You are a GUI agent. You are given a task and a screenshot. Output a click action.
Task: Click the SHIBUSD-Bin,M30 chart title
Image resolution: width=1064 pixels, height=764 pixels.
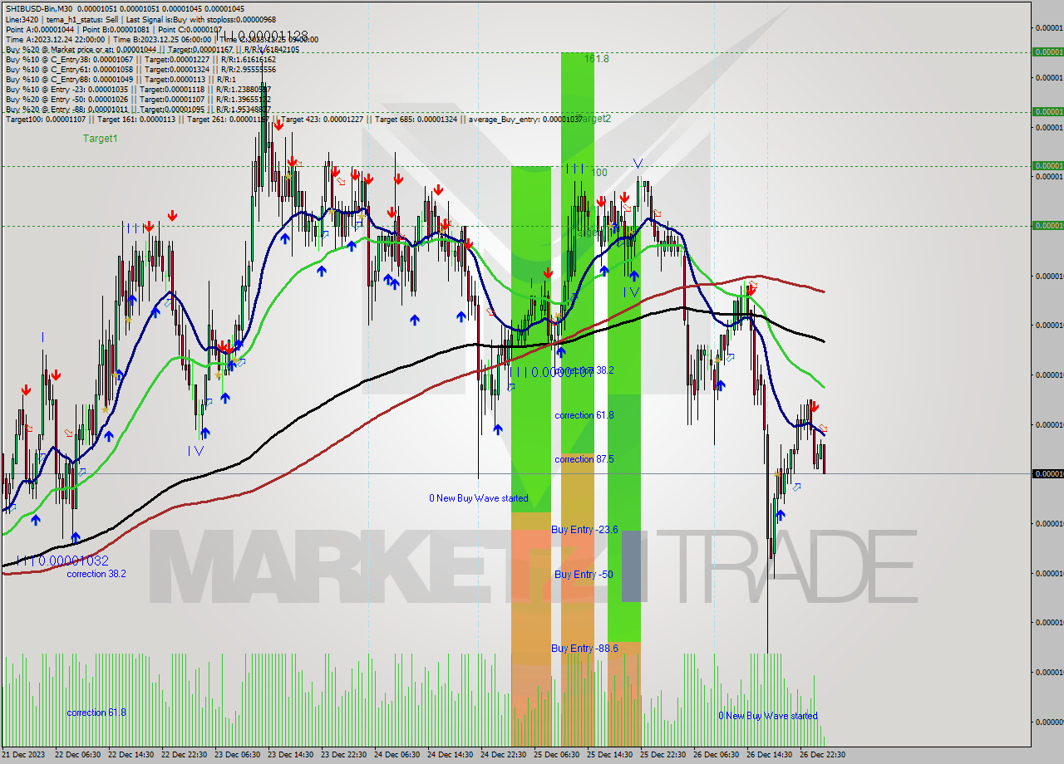pos(39,8)
